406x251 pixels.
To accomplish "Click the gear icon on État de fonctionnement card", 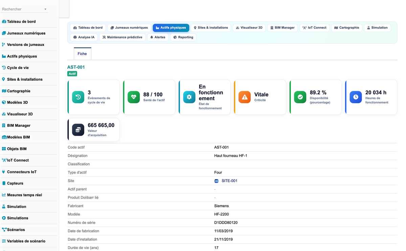I will click(189, 97).
